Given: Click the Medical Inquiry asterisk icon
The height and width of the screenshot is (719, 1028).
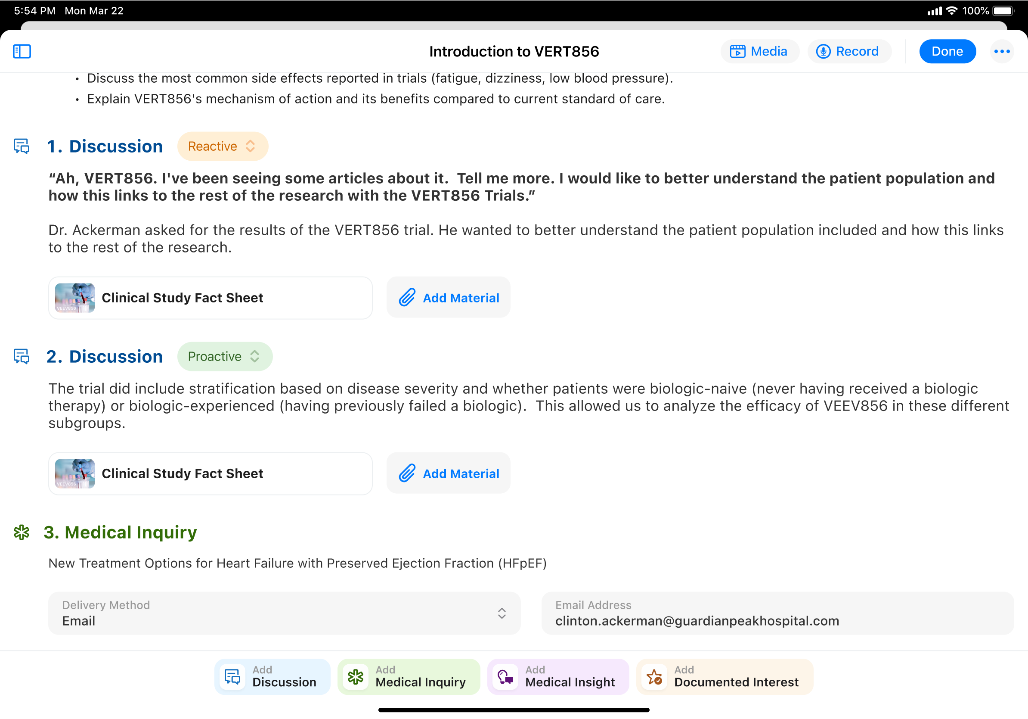Looking at the screenshot, I should [22, 532].
